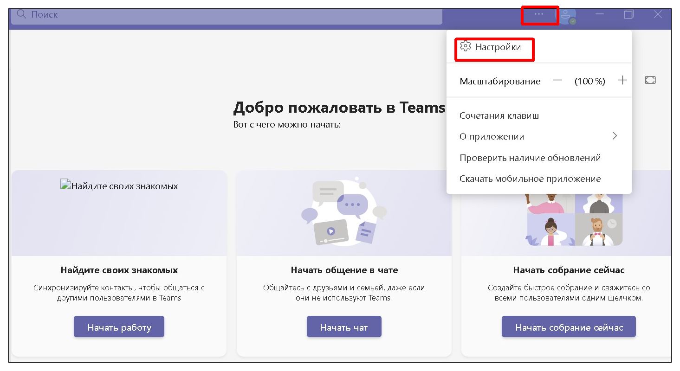Screen dimensions: 680x371
Task: Restore down the Teams window
Action: [x=628, y=14]
